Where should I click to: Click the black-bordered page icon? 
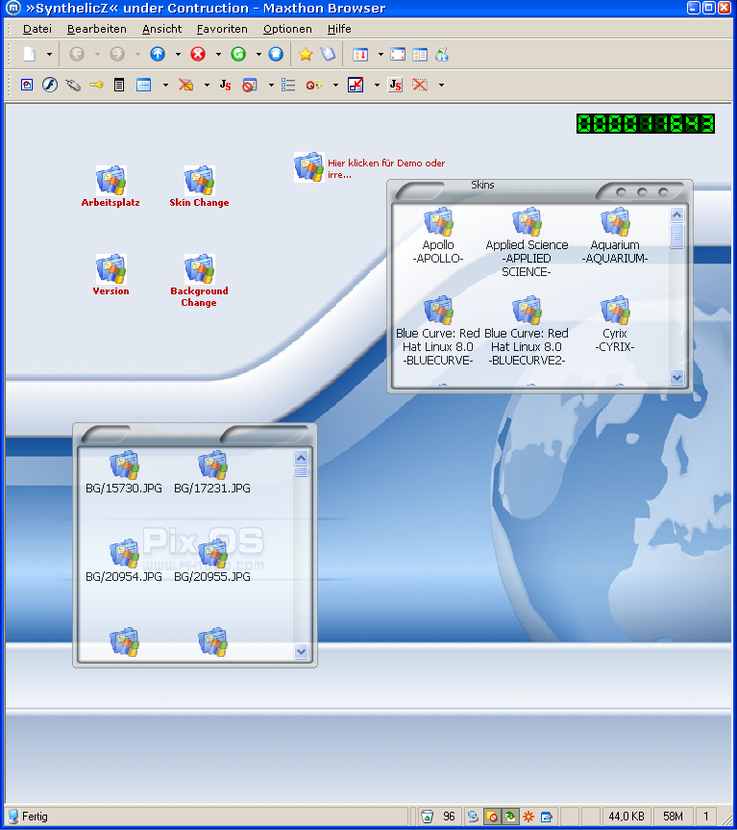pyautogui.click(x=119, y=85)
